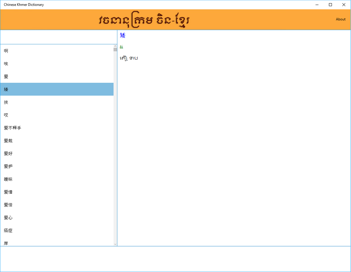Choose the entry 癌症
Screen dimensions: 351x272
point(57,230)
